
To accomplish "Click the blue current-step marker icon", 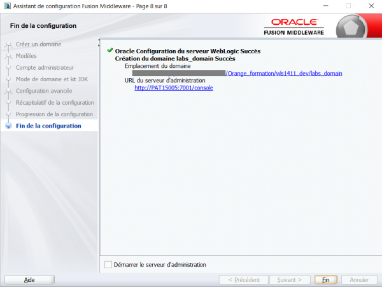I will [8, 126].
